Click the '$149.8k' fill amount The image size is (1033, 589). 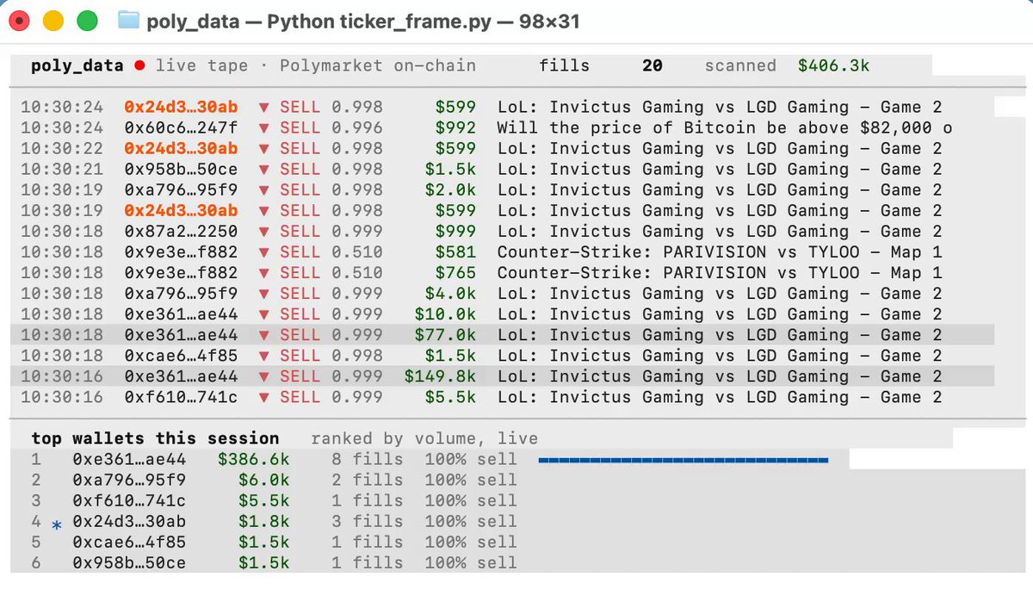tap(440, 376)
